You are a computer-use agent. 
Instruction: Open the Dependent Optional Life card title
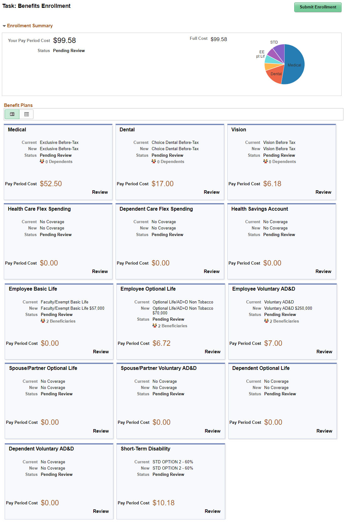[x=261, y=368]
